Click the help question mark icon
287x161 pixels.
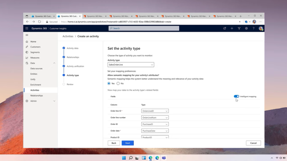click(253, 28)
